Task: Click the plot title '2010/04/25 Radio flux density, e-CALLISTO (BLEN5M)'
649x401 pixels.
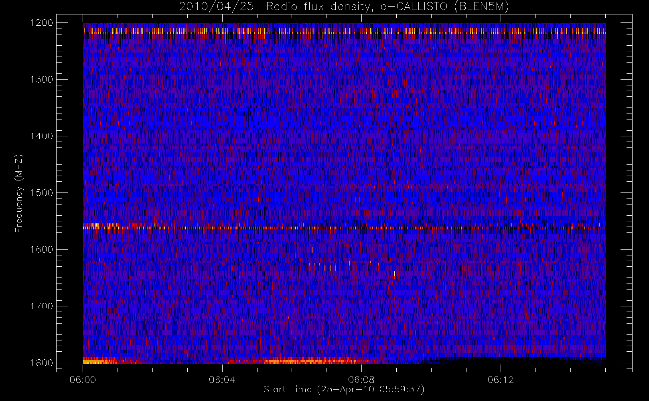Action: click(x=344, y=7)
